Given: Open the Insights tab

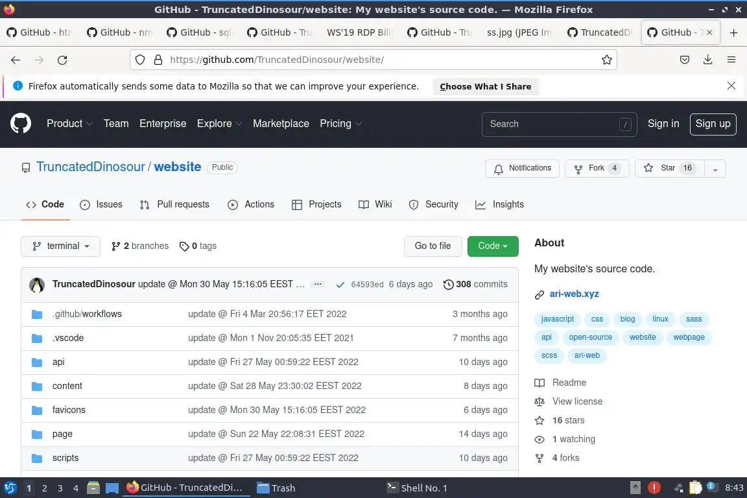Looking at the screenshot, I should click(x=500, y=204).
